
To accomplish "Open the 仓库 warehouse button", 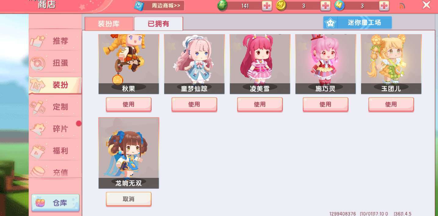I will pos(55,203).
